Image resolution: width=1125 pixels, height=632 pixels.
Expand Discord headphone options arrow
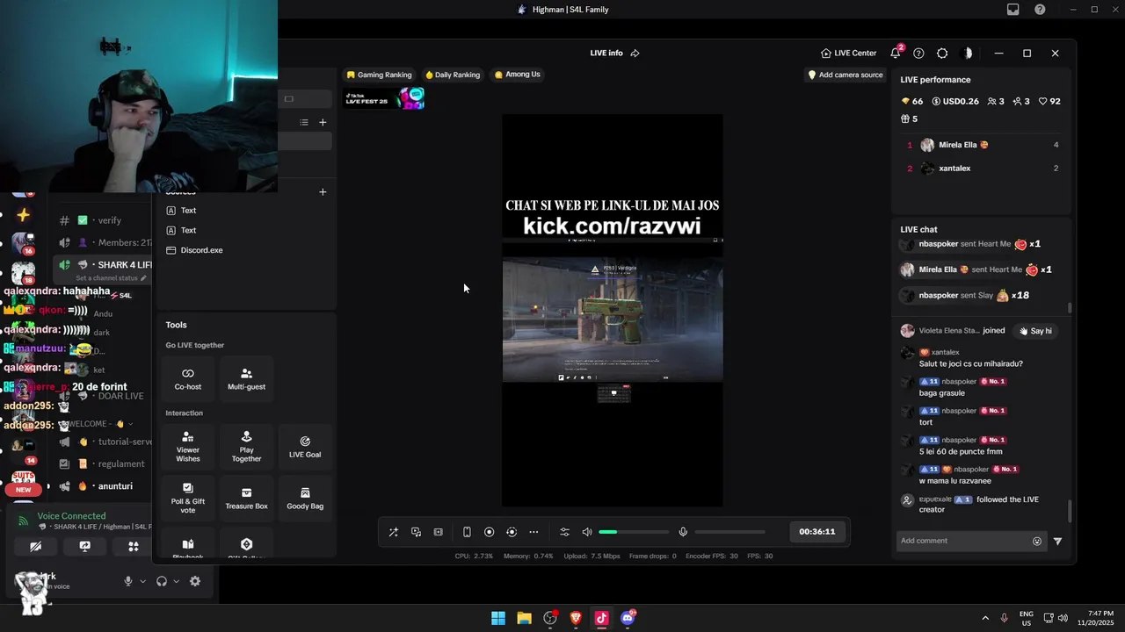[176, 581]
